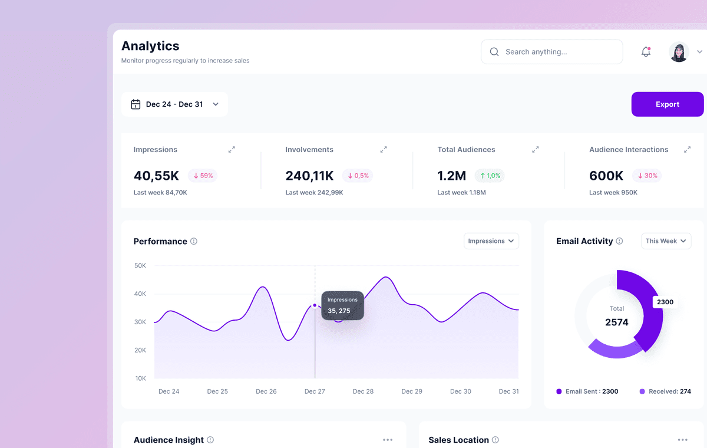Click the search magnifier icon
707x448 pixels.
coord(494,52)
